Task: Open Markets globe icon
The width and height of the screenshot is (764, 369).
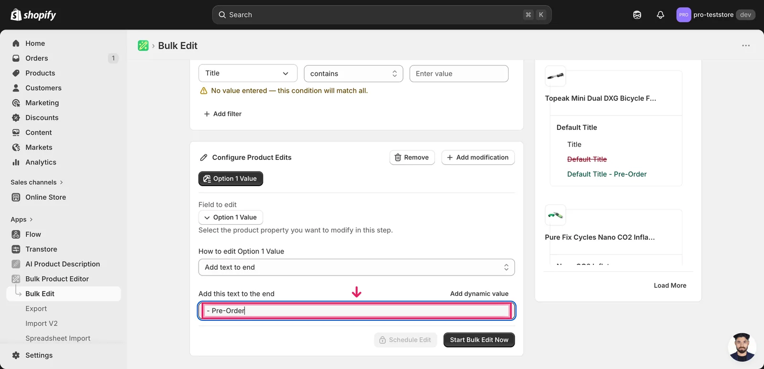Action: [16, 148]
